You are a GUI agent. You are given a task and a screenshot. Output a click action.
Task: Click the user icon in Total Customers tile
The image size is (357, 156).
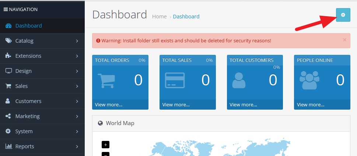pos(239,80)
